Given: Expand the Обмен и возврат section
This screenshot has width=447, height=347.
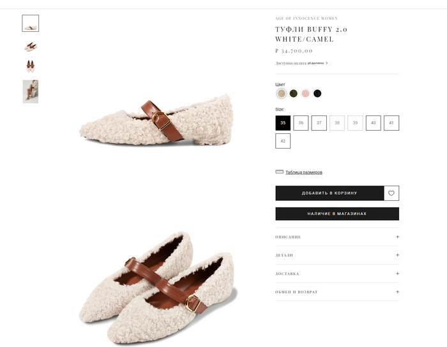Looking at the screenshot, I should [x=337, y=292].
